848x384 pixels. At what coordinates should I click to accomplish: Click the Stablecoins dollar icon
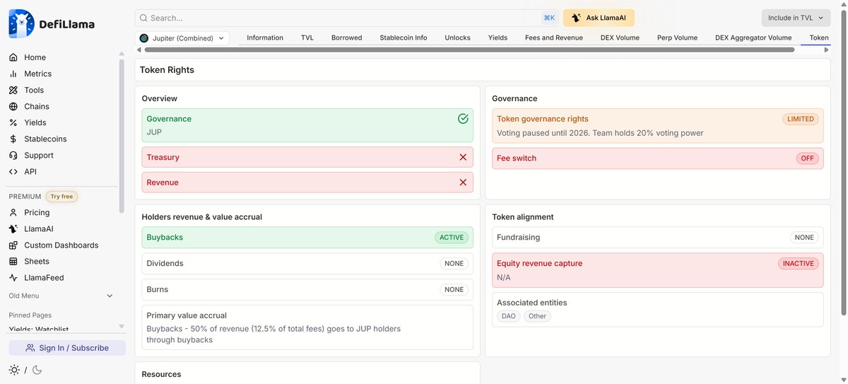pyautogui.click(x=13, y=139)
